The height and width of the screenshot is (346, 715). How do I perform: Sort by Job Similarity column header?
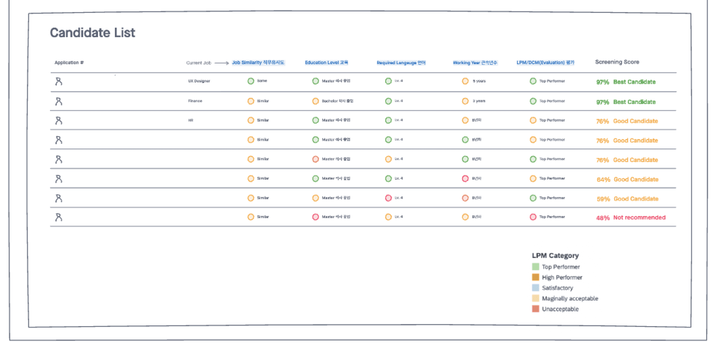(x=258, y=63)
